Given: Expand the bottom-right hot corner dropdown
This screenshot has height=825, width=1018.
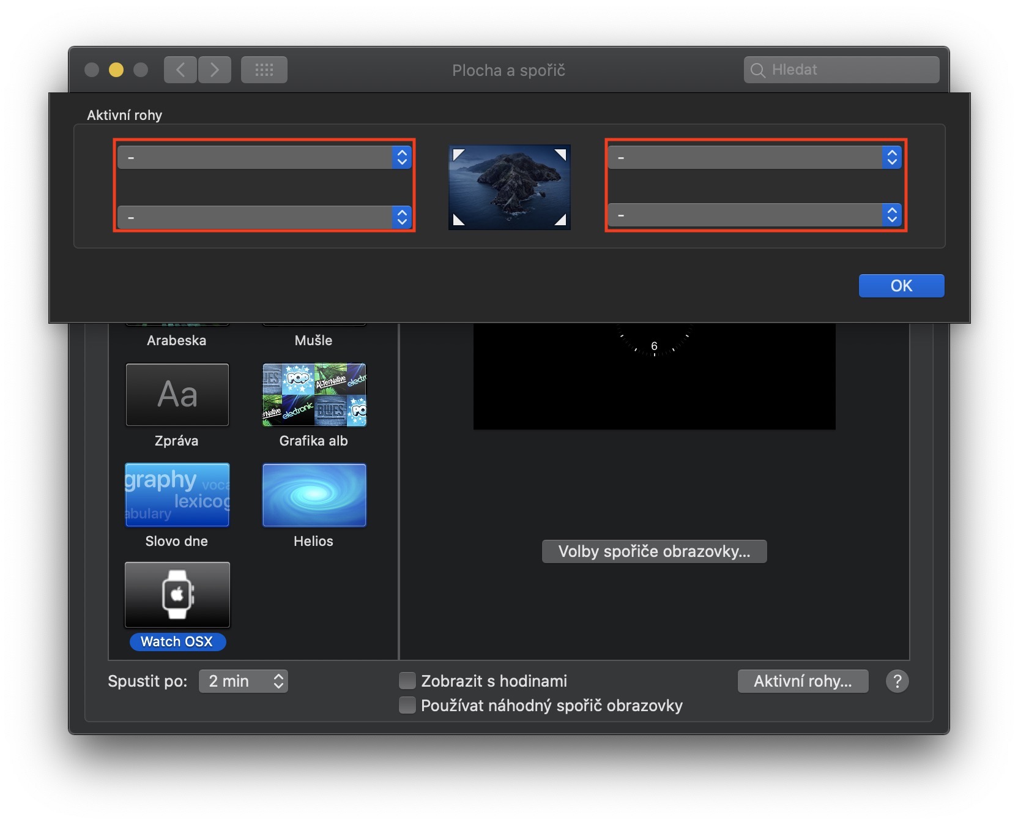Looking at the screenshot, I should tap(754, 215).
